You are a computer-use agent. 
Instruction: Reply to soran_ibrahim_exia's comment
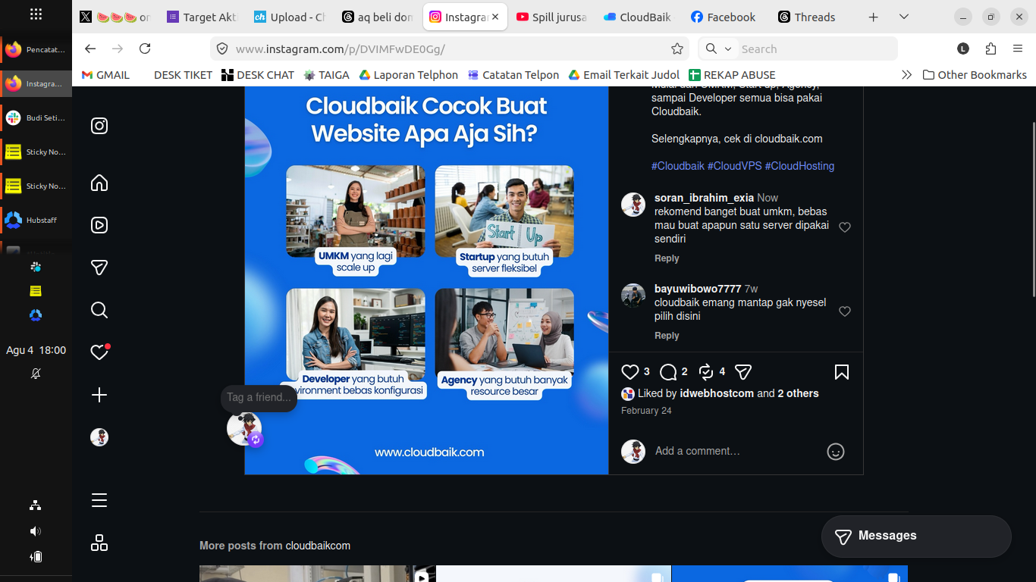[667, 258]
